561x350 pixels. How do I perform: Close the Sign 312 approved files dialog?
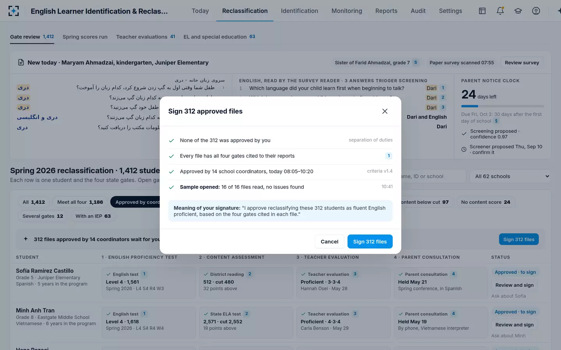click(385, 111)
